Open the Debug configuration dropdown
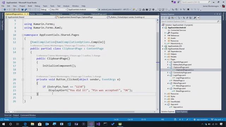Screen dimensions: 226x127 [x=45, y=10]
